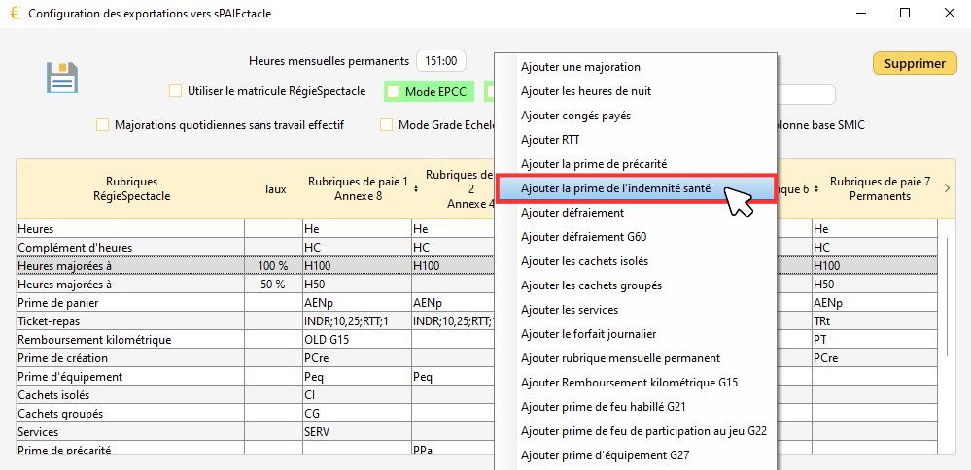
Task: Maximize the configuration window
Action: (904, 13)
